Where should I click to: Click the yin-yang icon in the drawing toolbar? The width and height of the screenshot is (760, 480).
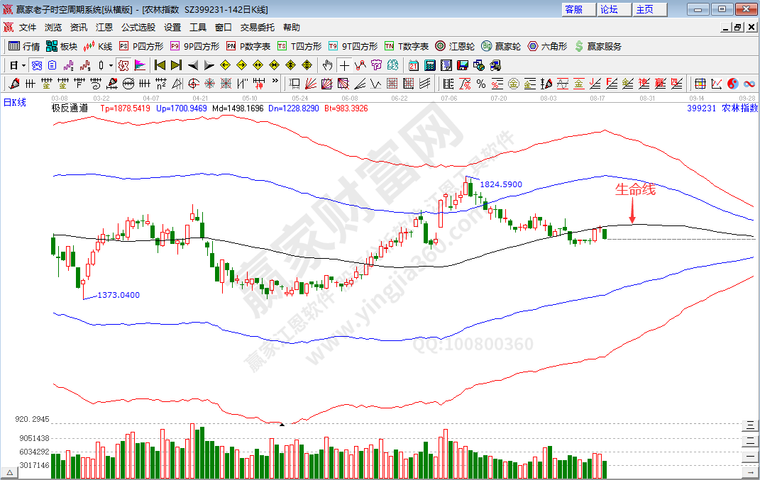coord(733,84)
